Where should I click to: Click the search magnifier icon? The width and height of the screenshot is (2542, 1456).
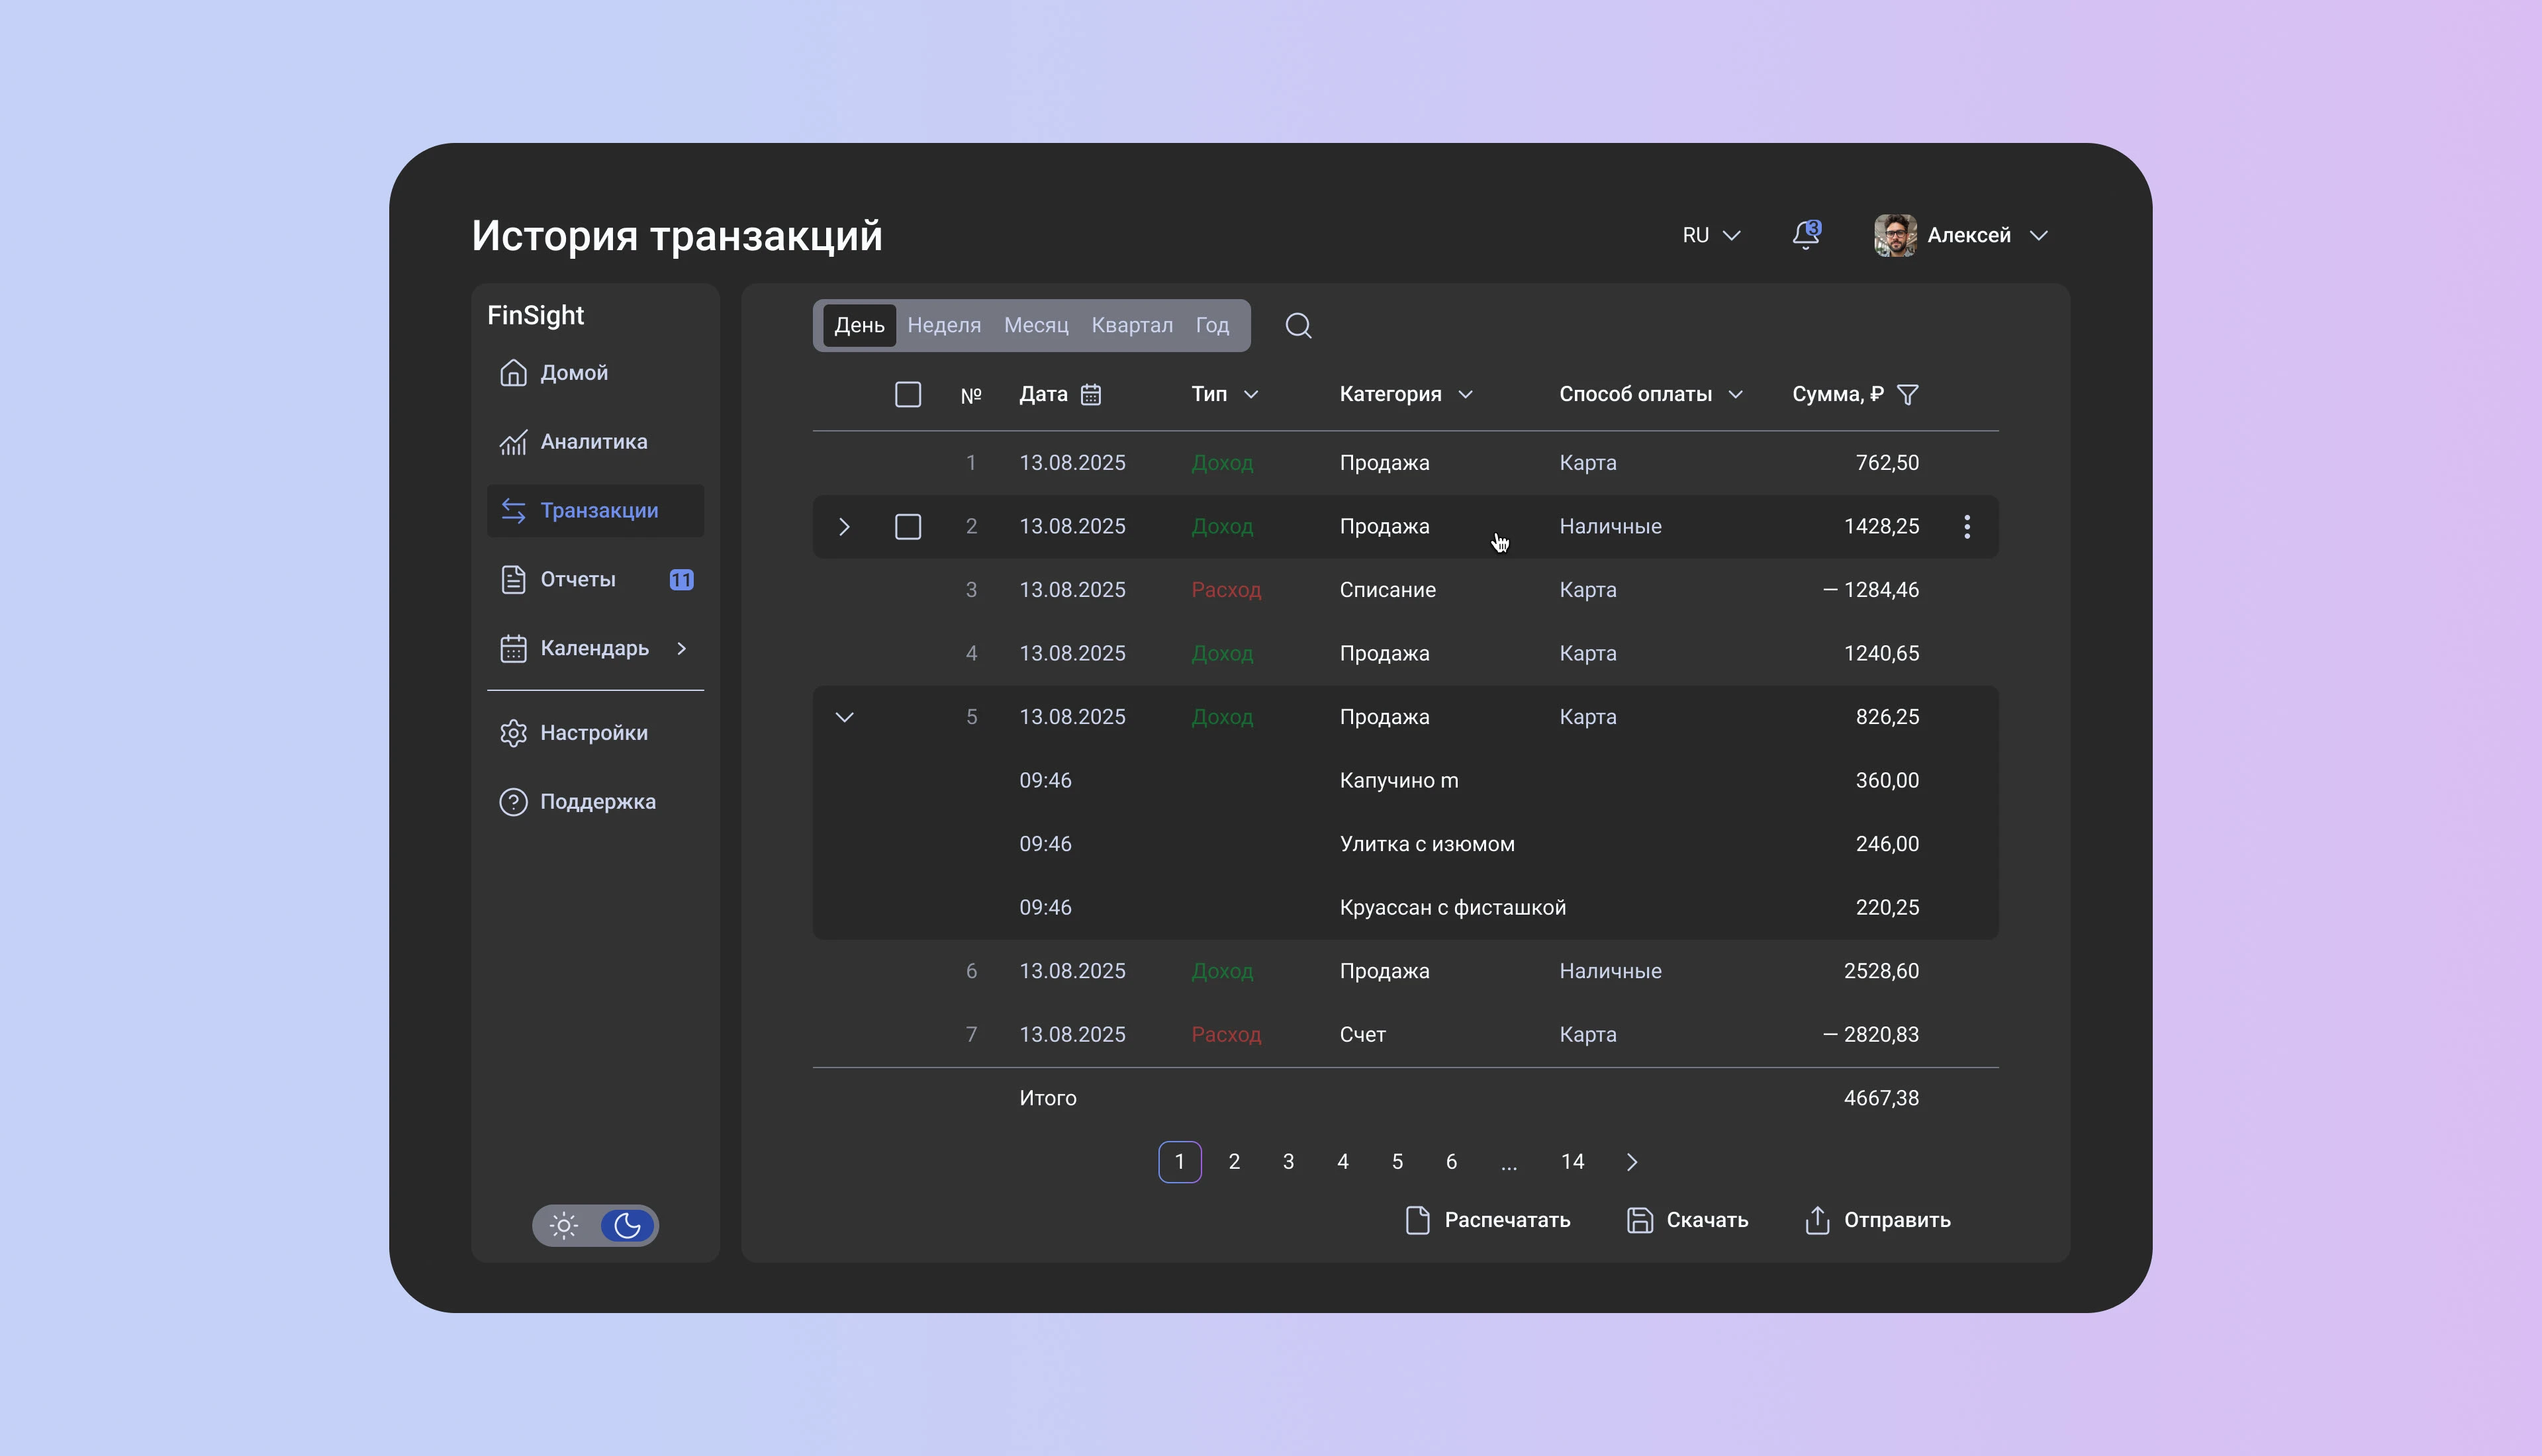click(x=1298, y=326)
